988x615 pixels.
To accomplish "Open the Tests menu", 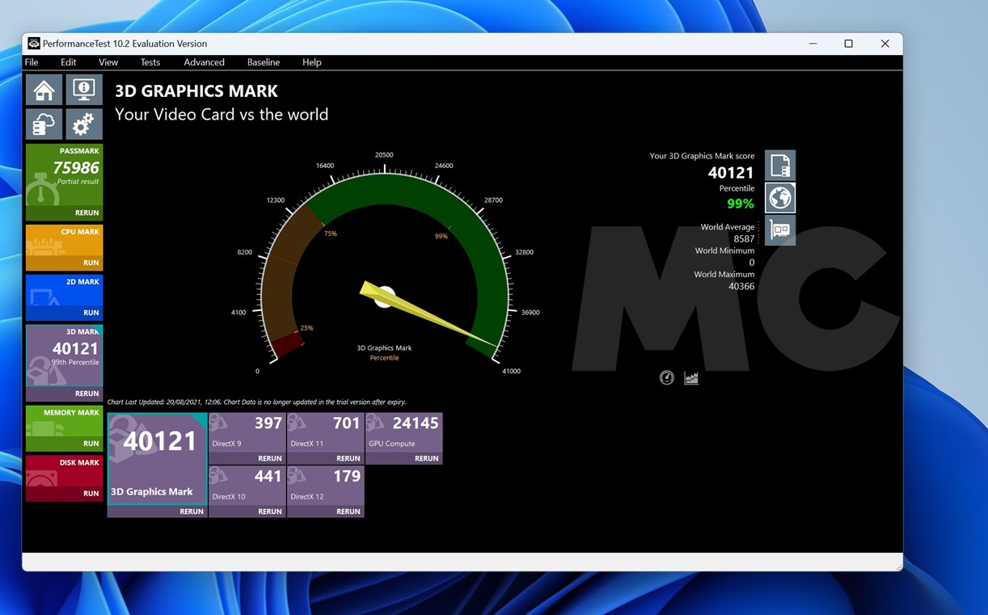I will [150, 62].
